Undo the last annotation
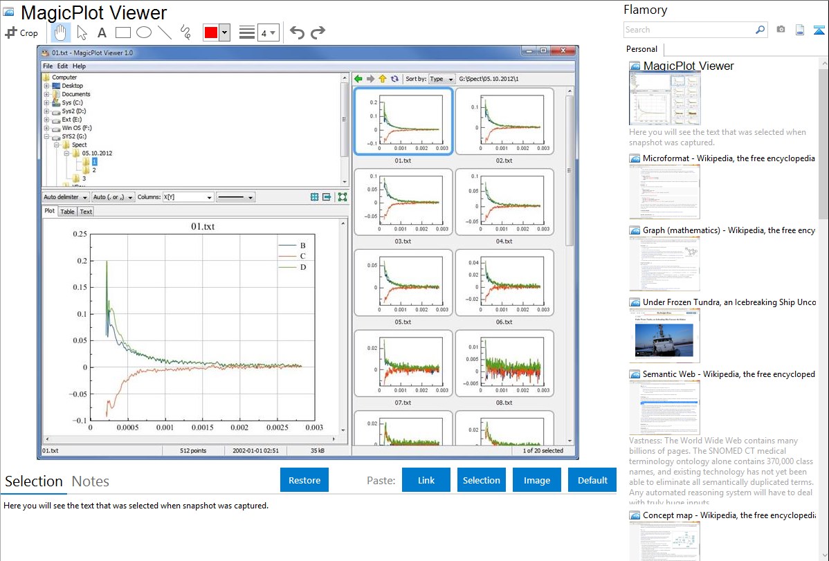Screen dimensions: 829x561 point(297,33)
